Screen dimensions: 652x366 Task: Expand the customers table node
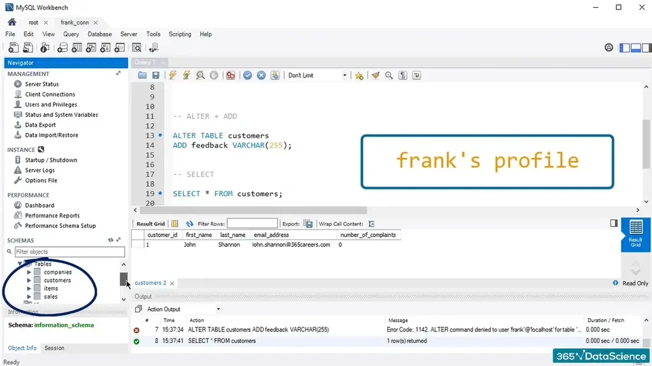coord(29,280)
